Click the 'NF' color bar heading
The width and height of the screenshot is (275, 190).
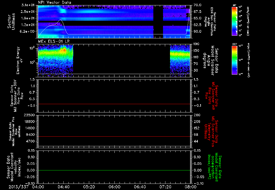pyautogui.click(x=234, y=5)
